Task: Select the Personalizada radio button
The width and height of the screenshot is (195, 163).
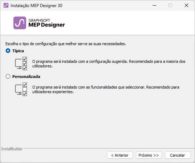Action: pyautogui.click(x=8, y=77)
